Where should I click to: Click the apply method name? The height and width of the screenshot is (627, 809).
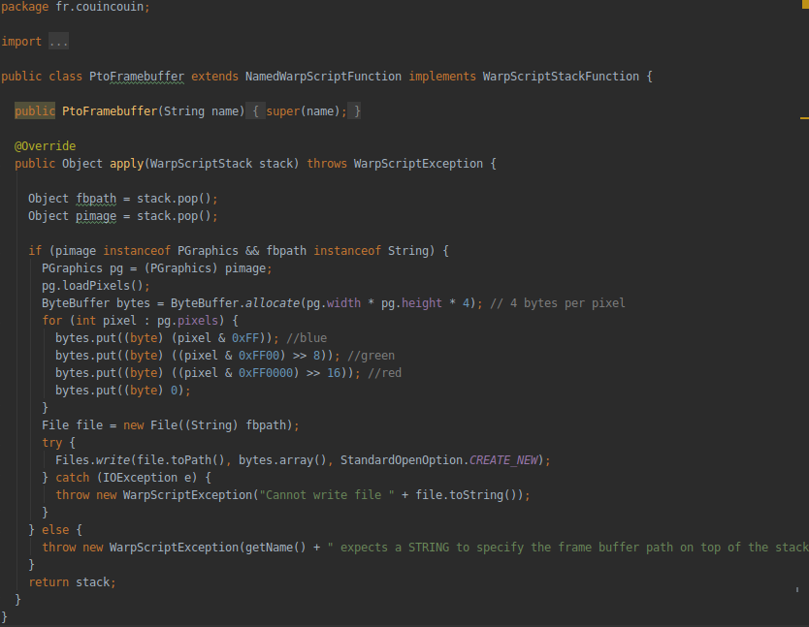[126, 164]
